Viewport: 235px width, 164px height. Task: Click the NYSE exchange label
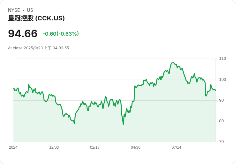click(14, 10)
